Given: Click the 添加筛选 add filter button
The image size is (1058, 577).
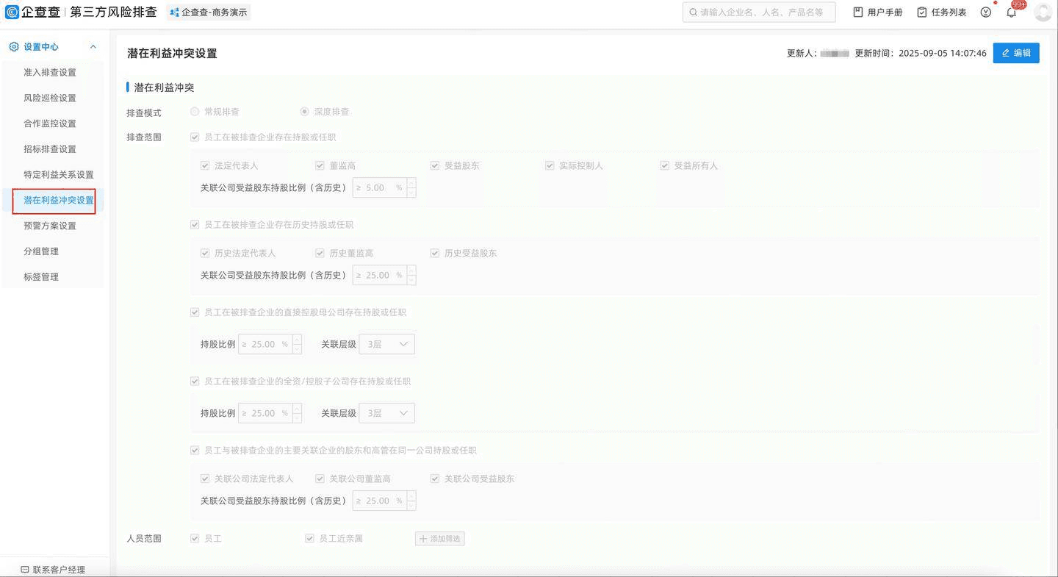Looking at the screenshot, I should tap(439, 539).
